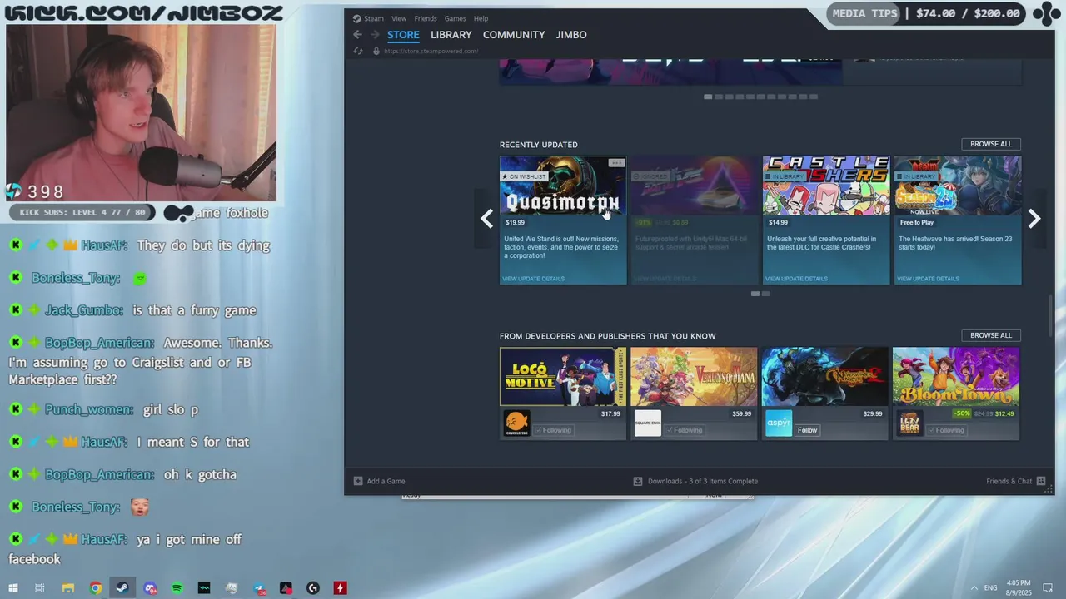Add a Game to the Steam library

[x=380, y=481]
